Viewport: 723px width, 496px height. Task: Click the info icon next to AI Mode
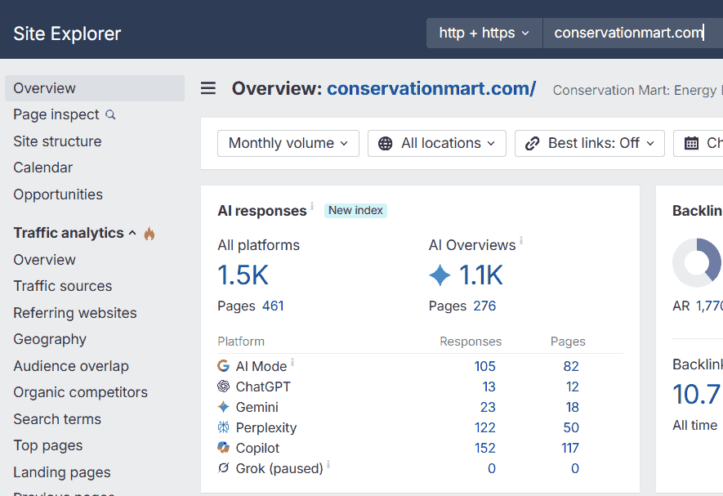coord(292,362)
